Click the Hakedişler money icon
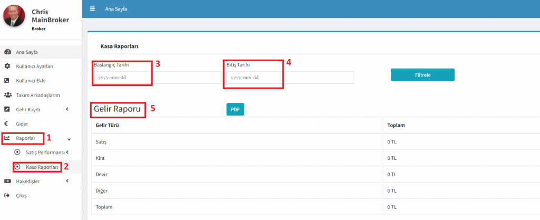 (x=7, y=181)
